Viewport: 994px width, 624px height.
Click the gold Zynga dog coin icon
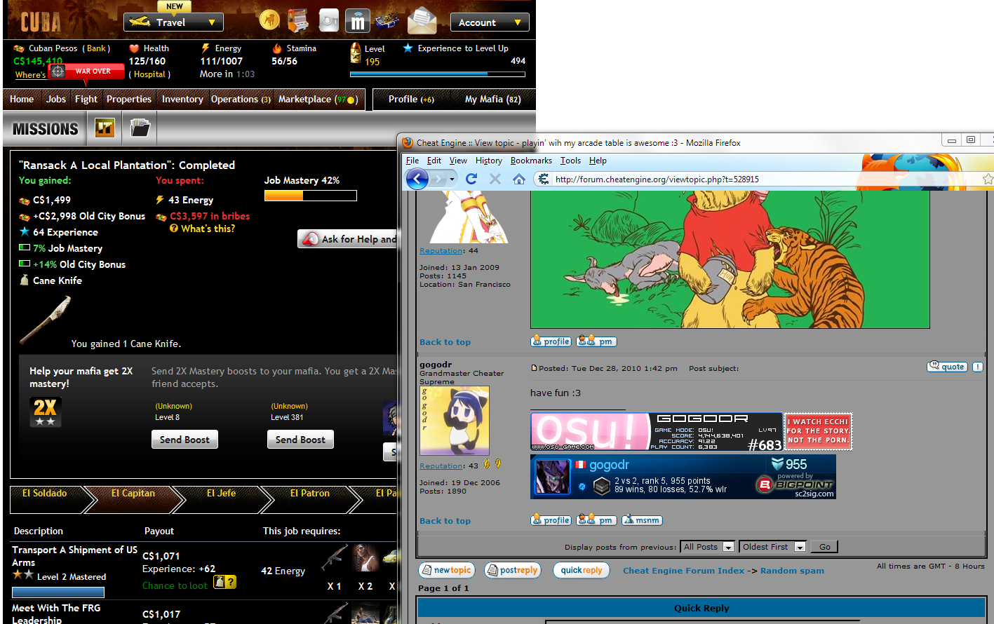coord(269,20)
